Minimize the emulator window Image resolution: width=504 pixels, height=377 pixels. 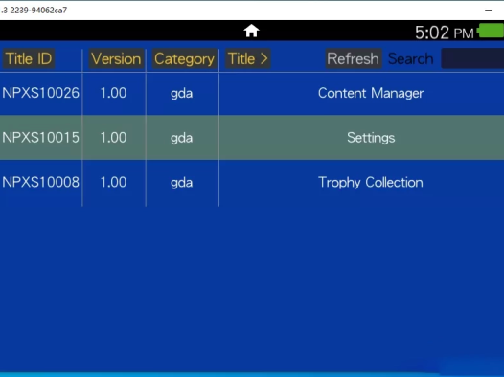click(489, 10)
